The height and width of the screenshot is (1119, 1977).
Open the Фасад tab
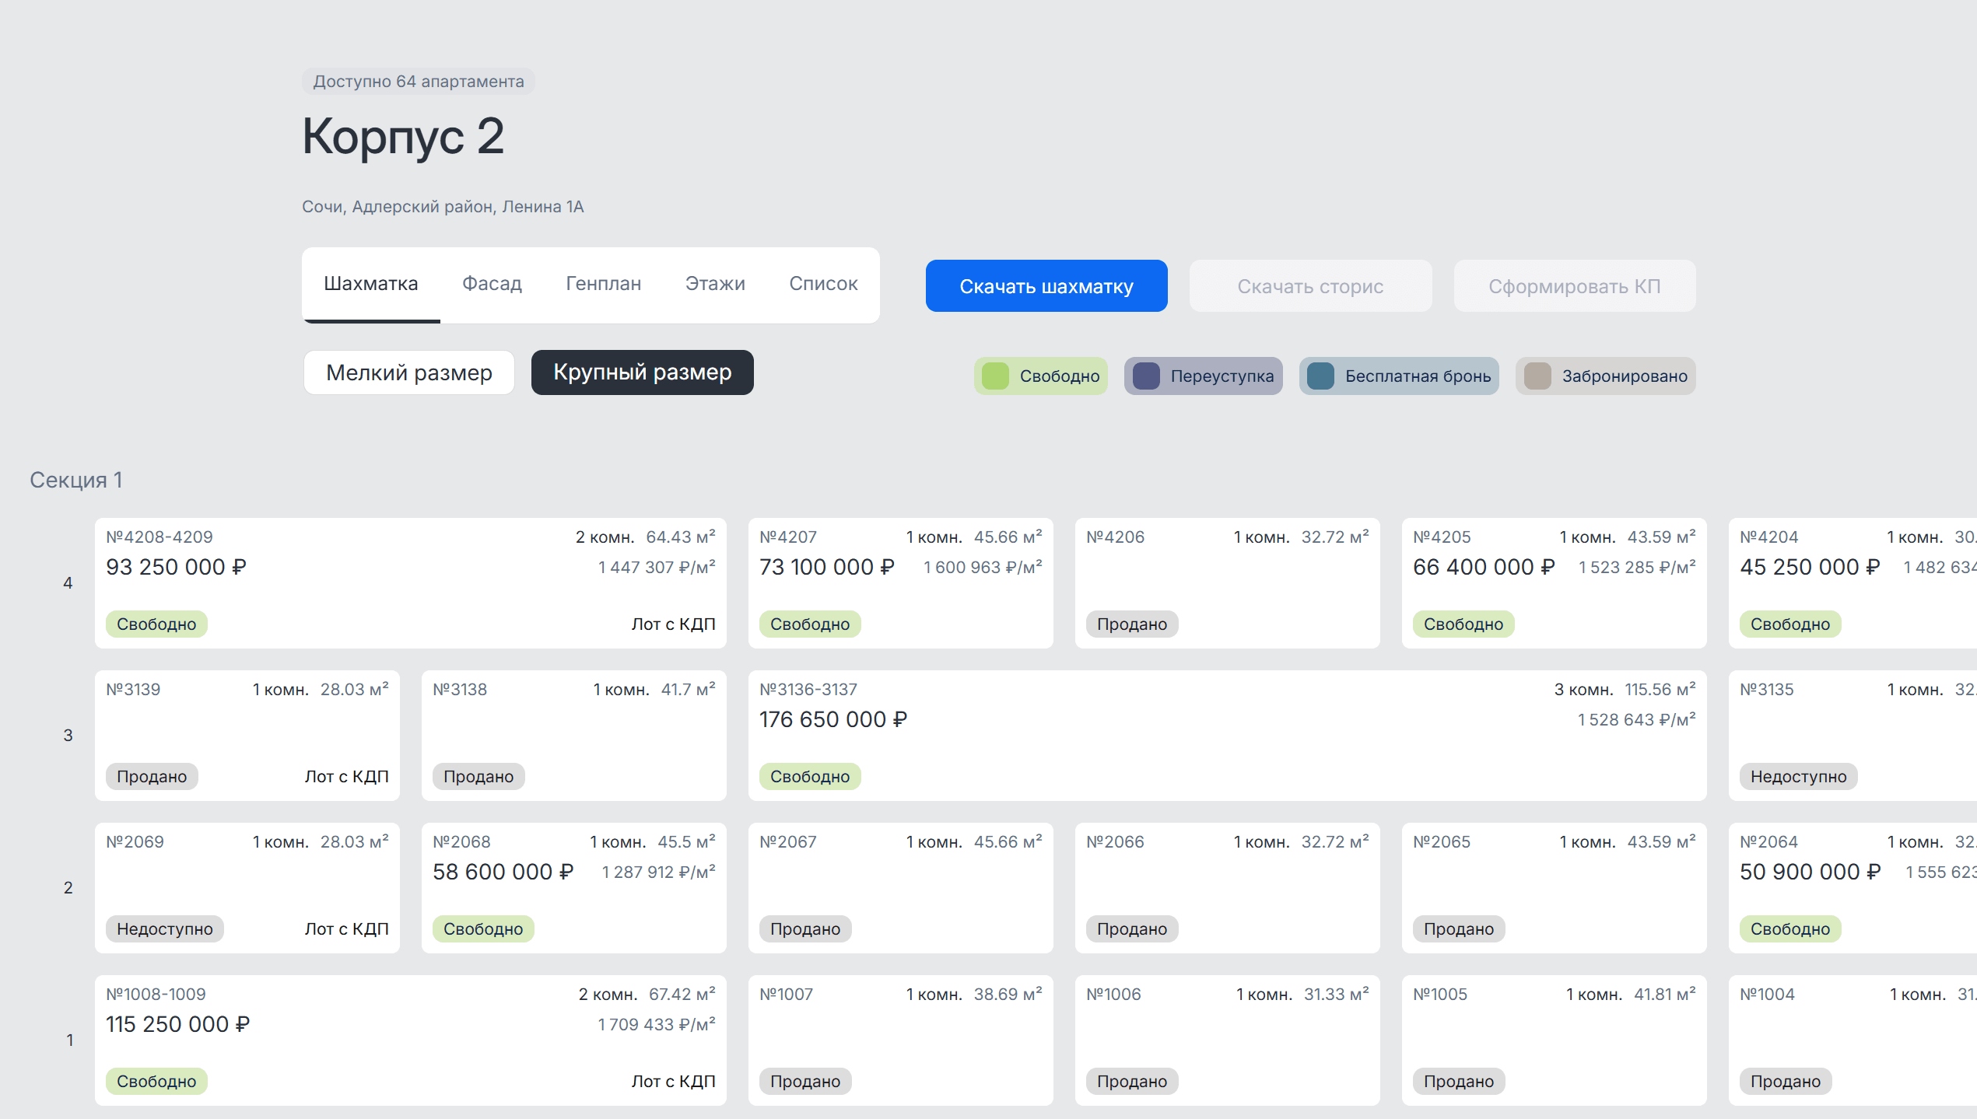click(x=492, y=284)
